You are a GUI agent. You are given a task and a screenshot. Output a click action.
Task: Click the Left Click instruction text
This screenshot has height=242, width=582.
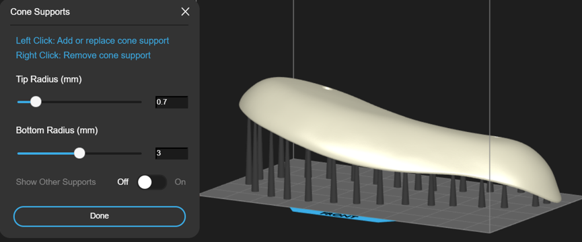tap(92, 40)
